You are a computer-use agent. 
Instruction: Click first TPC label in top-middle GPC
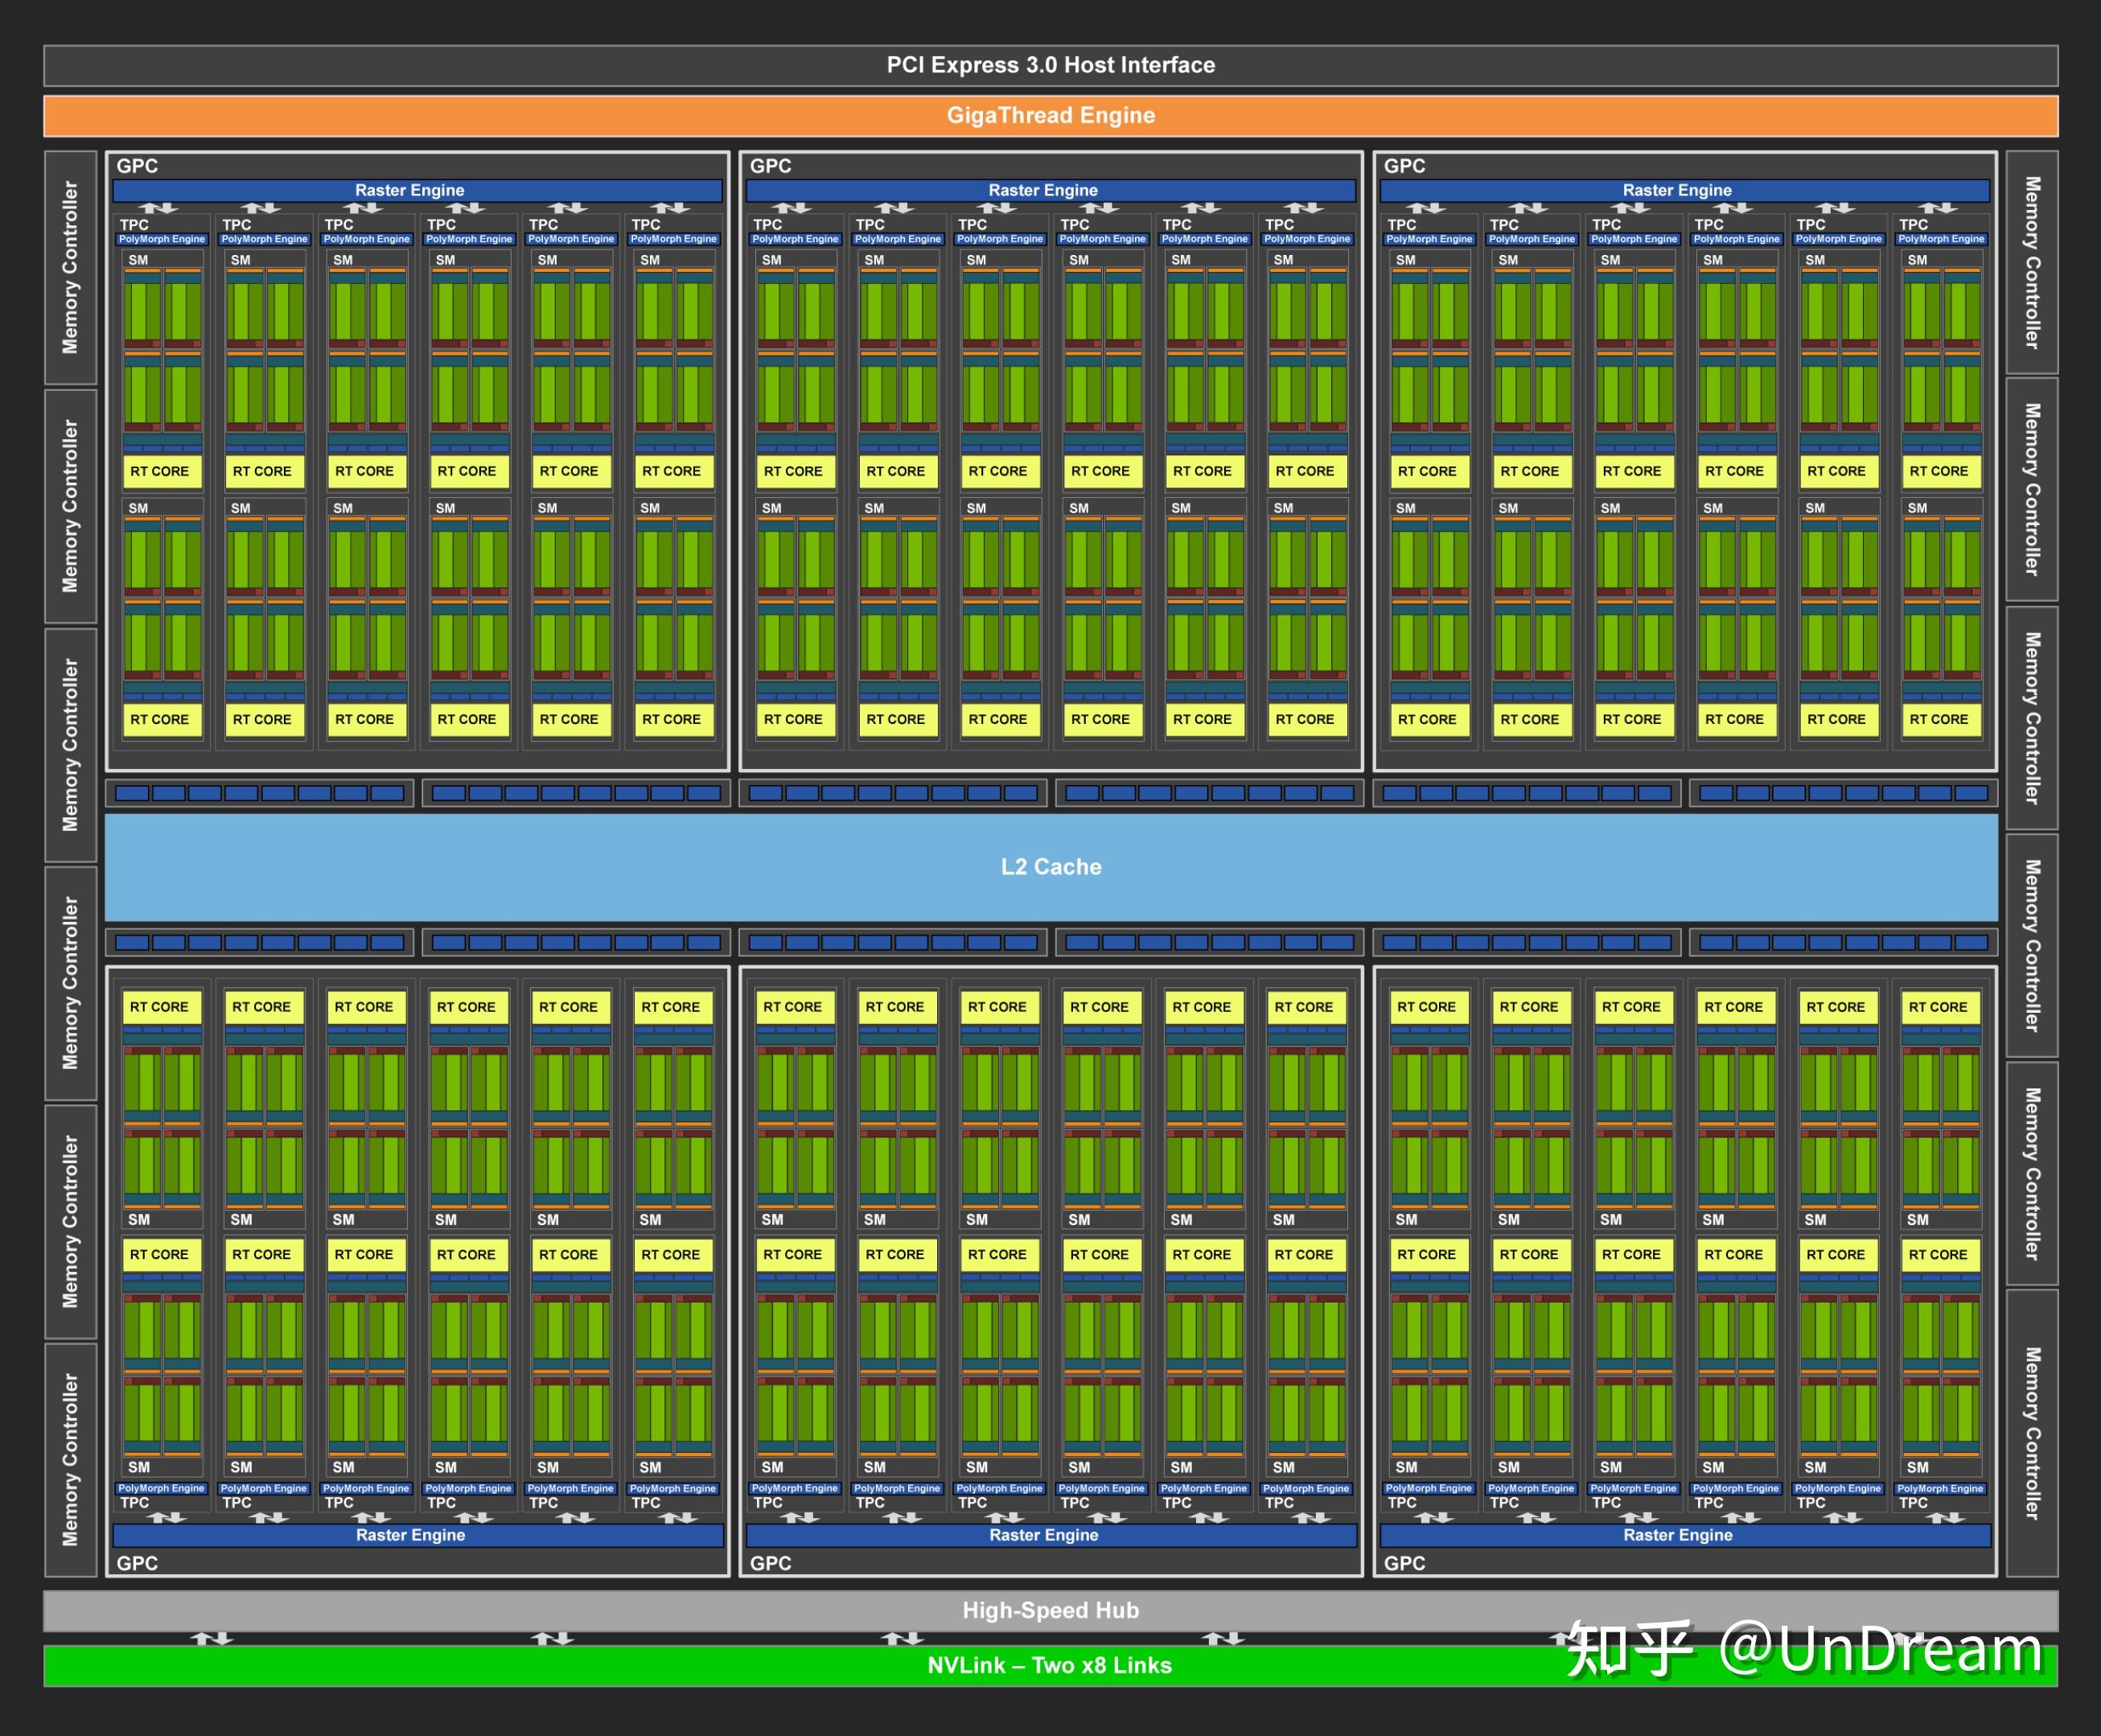point(767,225)
